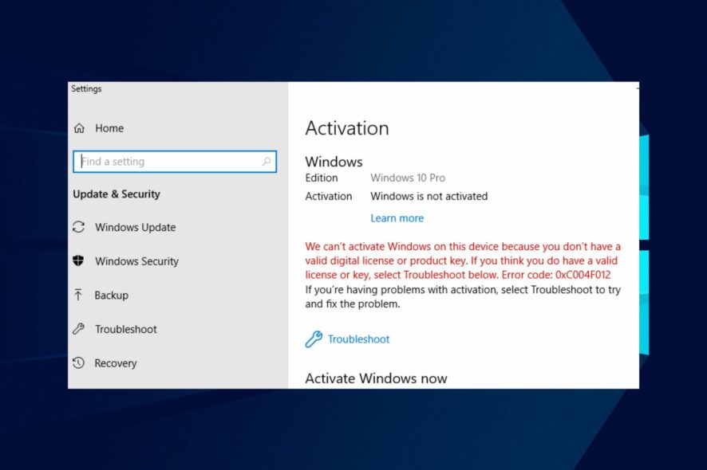The image size is (707, 470).
Task: Click the magnifying glass in the search box
Action: [x=265, y=161]
